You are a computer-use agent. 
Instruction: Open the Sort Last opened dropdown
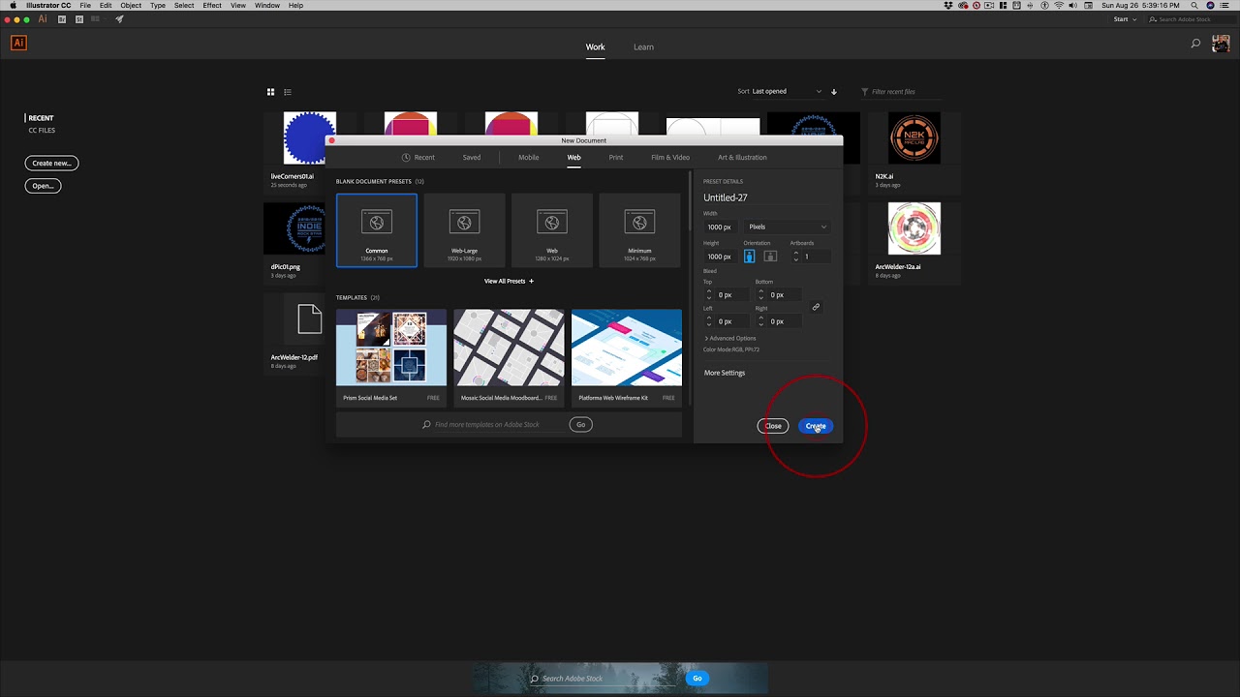tap(787, 92)
